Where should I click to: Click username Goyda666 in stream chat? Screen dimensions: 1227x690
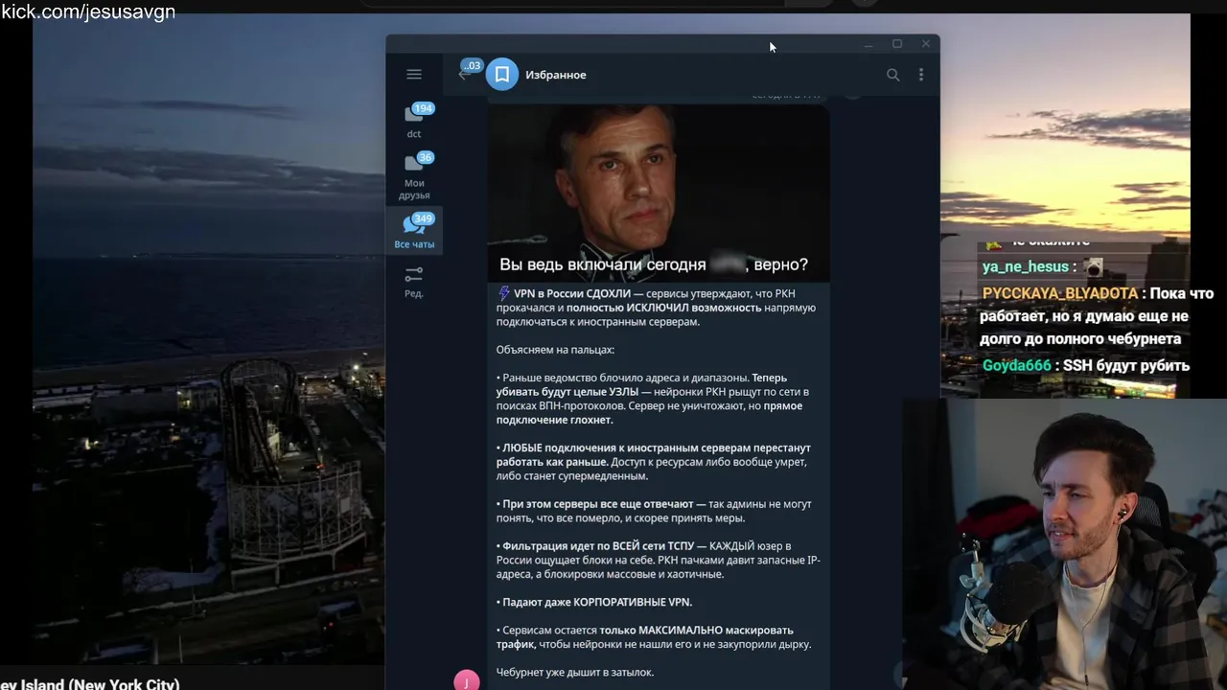click(x=1017, y=365)
